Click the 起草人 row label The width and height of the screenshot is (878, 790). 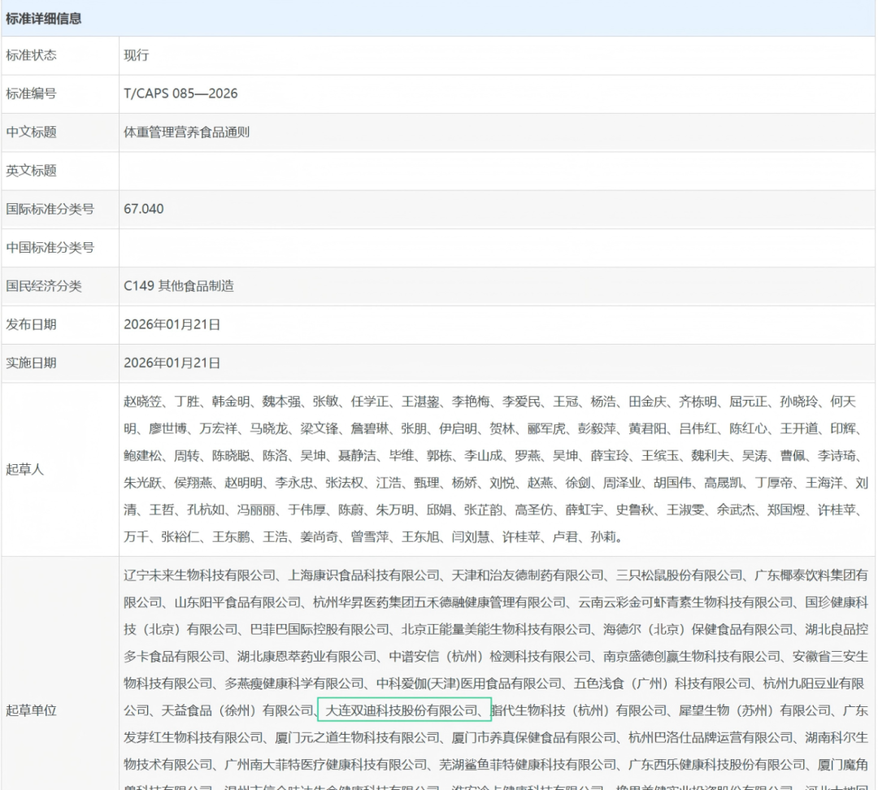24,469
